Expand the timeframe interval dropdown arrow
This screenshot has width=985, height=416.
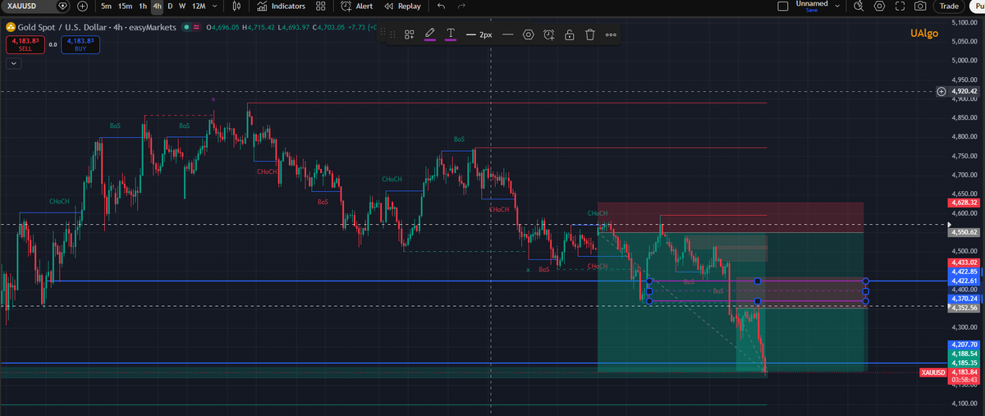(x=214, y=7)
